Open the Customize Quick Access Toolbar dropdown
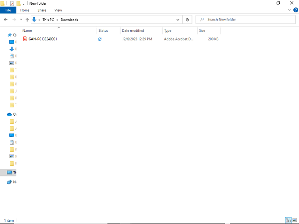 (24, 4)
